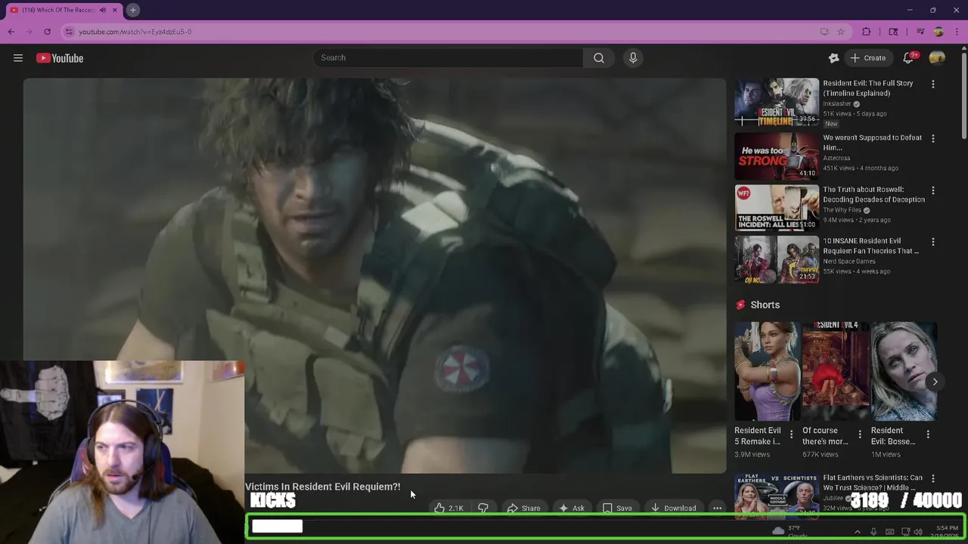Mute the tab via speaker icon
968x544 pixels.
pos(103,10)
